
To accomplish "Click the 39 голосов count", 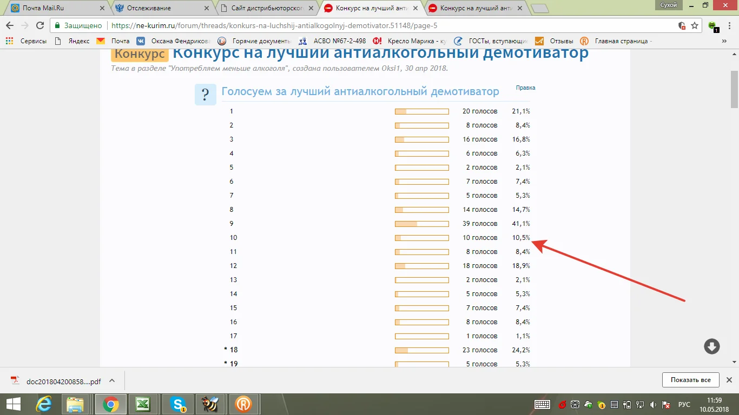I will tap(480, 224).
